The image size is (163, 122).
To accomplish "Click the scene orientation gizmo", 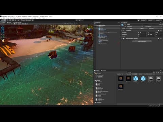I will click(x=89, y=28).
